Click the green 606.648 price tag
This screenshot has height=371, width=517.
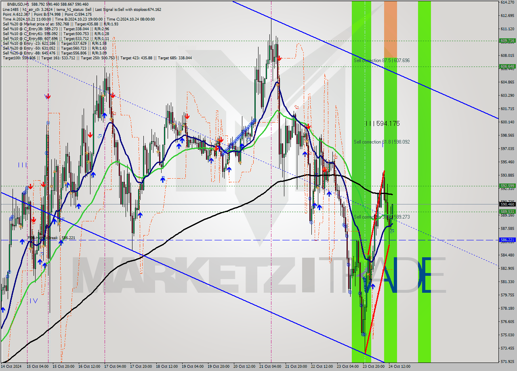tap(507, 67)
